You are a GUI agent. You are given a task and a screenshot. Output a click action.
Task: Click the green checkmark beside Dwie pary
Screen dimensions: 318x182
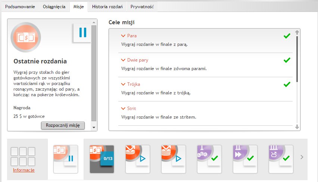point(287,60)
